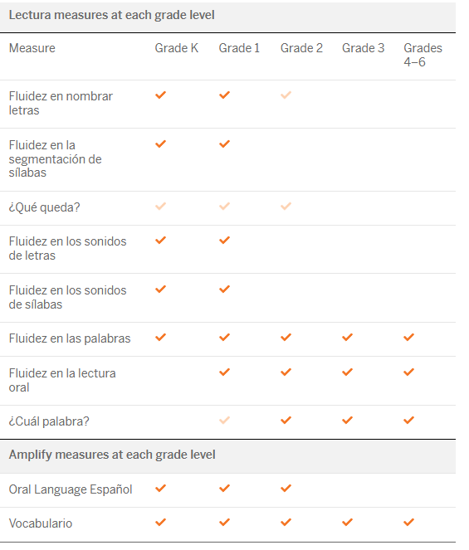Click faded Grade 2 checkmark for Fluidez en nombrar letras

tap(286, 95)
